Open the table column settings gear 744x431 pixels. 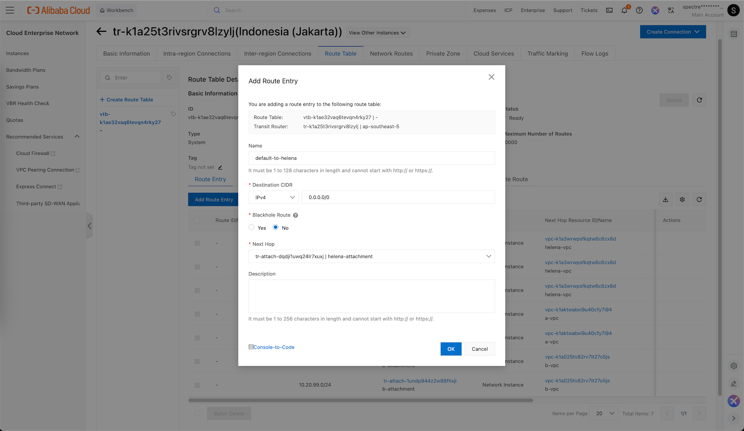coord(682,199)
